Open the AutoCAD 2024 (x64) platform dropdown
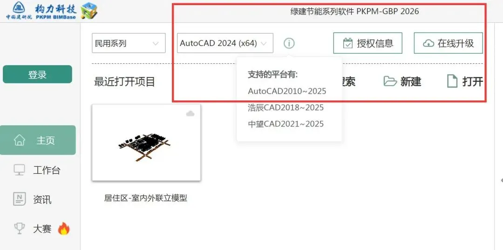The width and height of the screenshot is (503, 250). pyautogui.click(x=225, y=43)
